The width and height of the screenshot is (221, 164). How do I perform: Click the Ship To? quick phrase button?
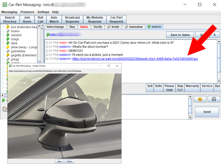pyautogui.click(x=180, y=88)
